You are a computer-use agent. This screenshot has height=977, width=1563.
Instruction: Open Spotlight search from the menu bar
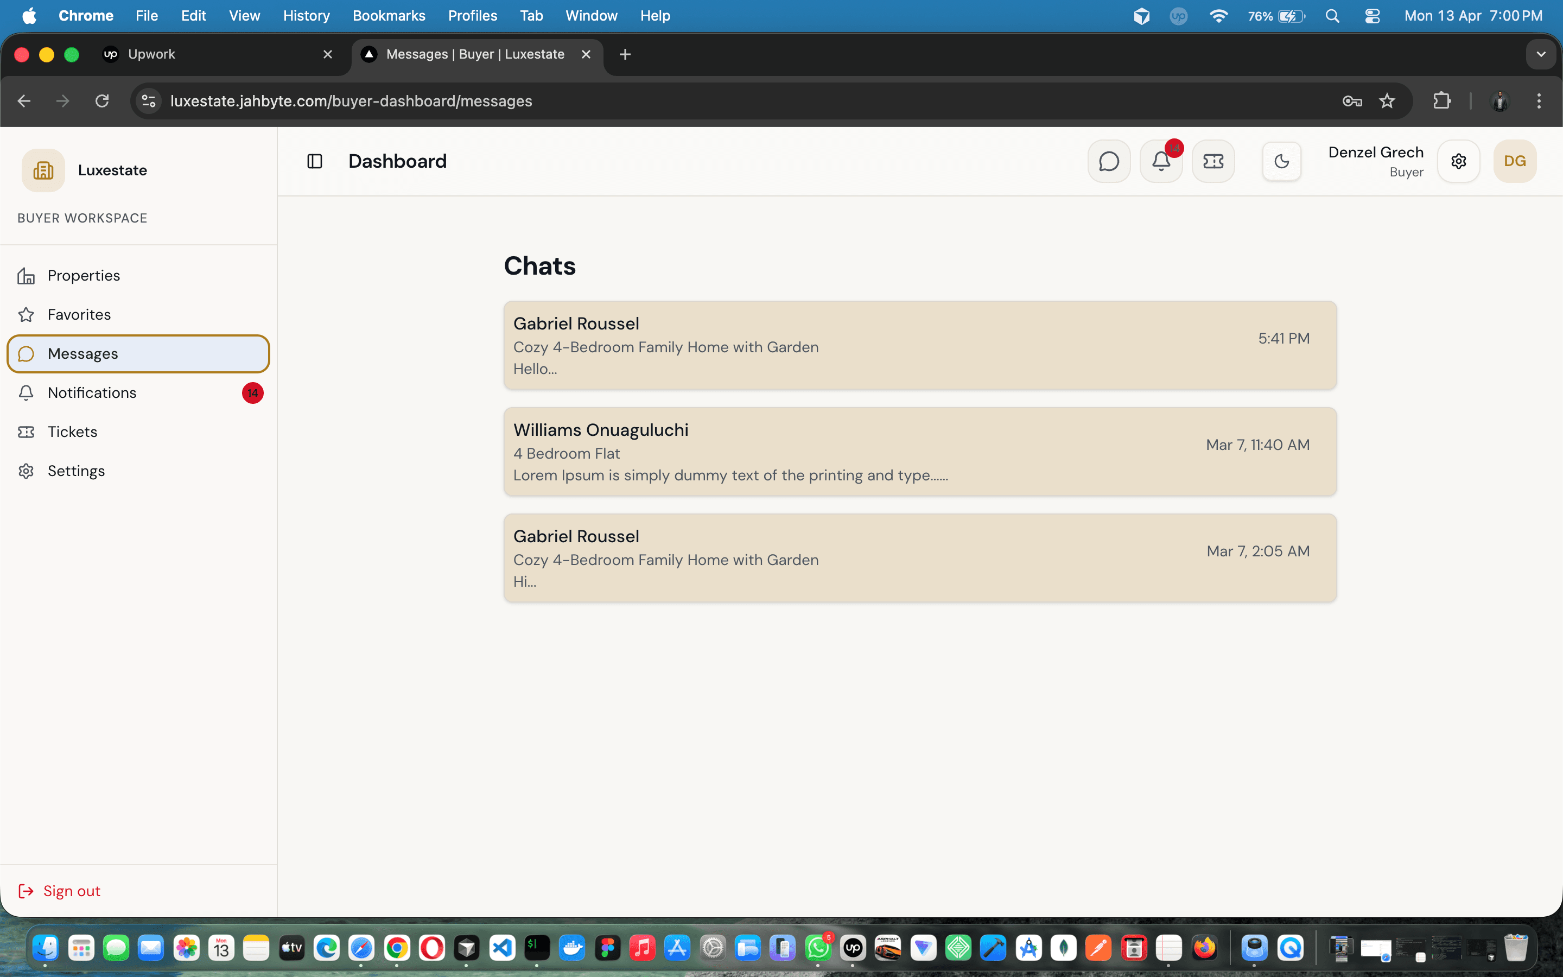click(x=1333, y=16)
